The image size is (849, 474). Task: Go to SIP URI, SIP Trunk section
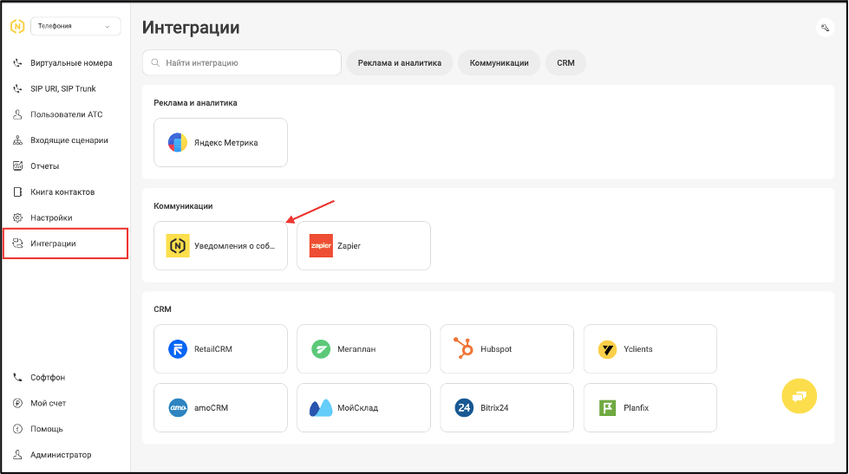point(65,88)
